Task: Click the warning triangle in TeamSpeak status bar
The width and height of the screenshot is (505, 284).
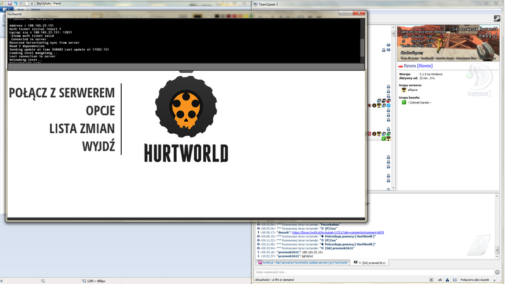Action: click(448, 280)
